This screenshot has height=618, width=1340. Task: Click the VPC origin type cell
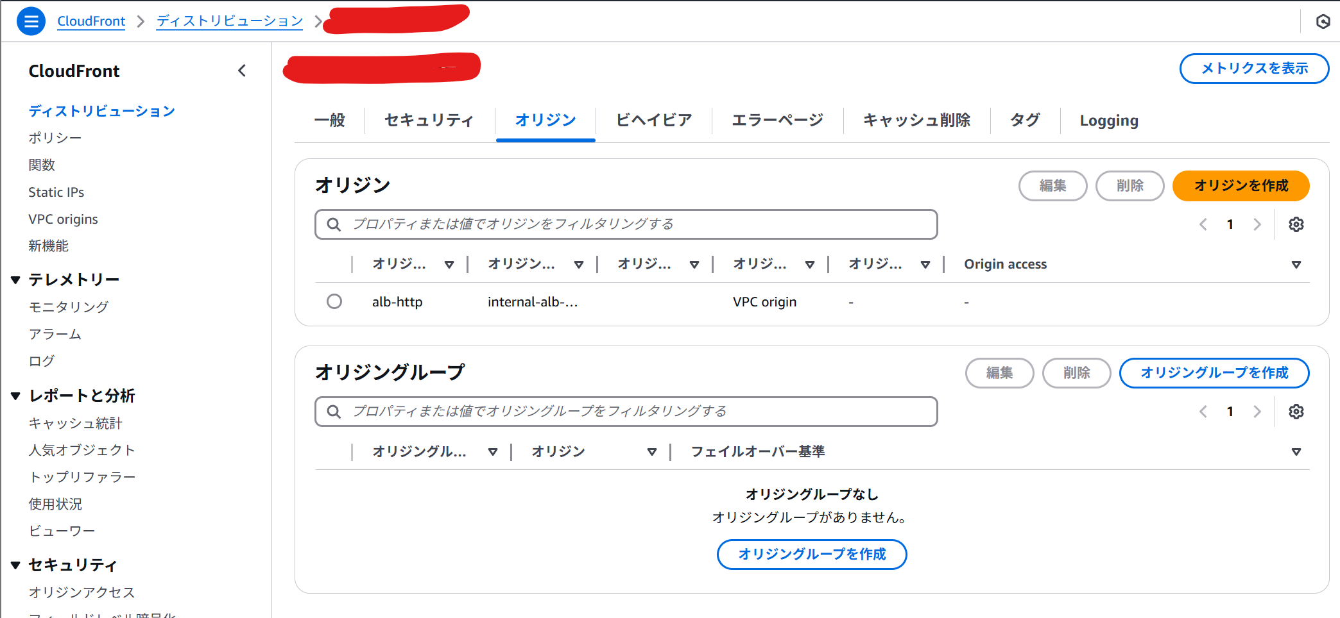coord(764,302)
